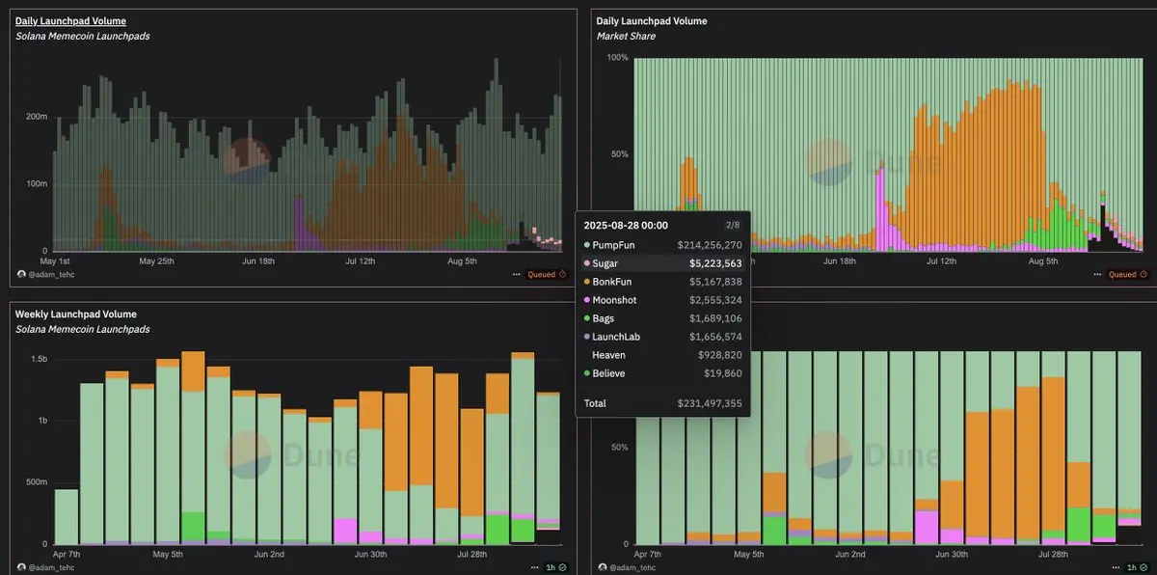Viewport: 1157px width, 575px height.
Task: Click LaunchLab purple color dot in tooltip
Action: (587, 337)
